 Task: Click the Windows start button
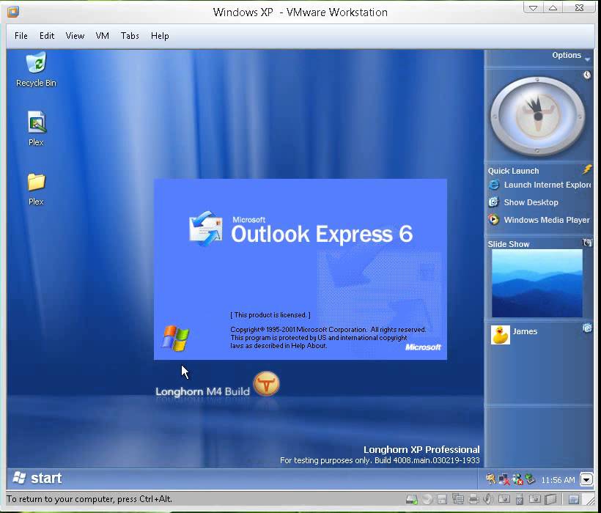coord(37,478)
